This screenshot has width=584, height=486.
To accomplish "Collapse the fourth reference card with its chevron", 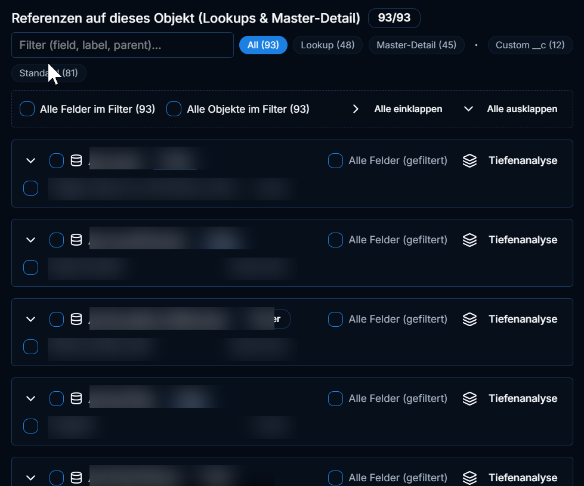I will tap(31, 399).
